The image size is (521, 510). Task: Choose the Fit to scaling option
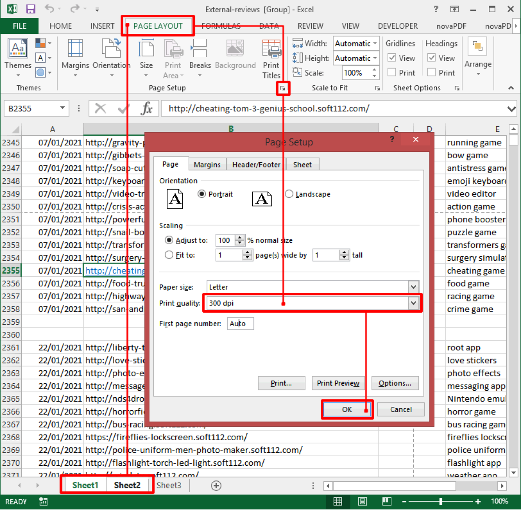point(169,255)
